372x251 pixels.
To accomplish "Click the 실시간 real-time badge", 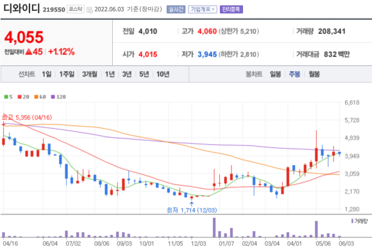I will (x=176, y=10).
